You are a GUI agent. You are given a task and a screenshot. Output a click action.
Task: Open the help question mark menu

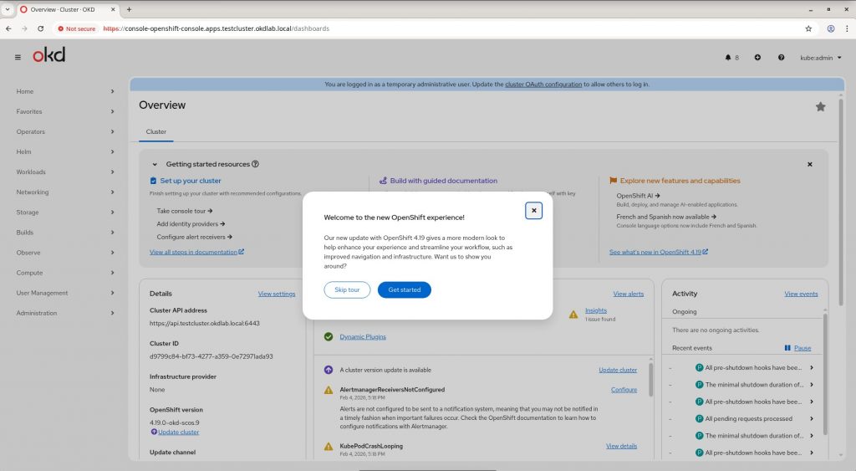click(x=781, y=58)
